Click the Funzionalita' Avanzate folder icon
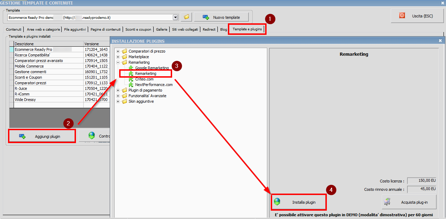 pyautogui.click(x=124, y=96)
